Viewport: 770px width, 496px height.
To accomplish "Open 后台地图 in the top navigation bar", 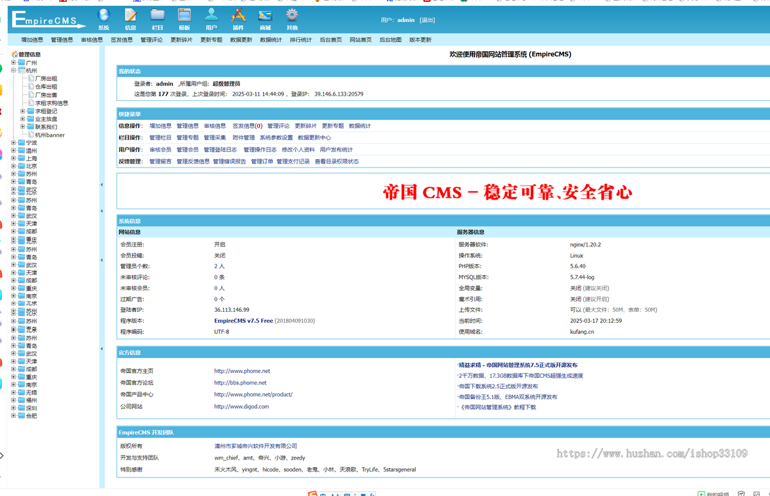I will 390,40.
